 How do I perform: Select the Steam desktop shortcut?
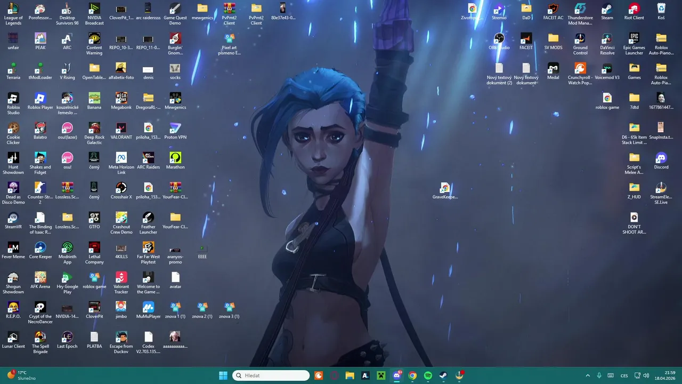[607, 11]
